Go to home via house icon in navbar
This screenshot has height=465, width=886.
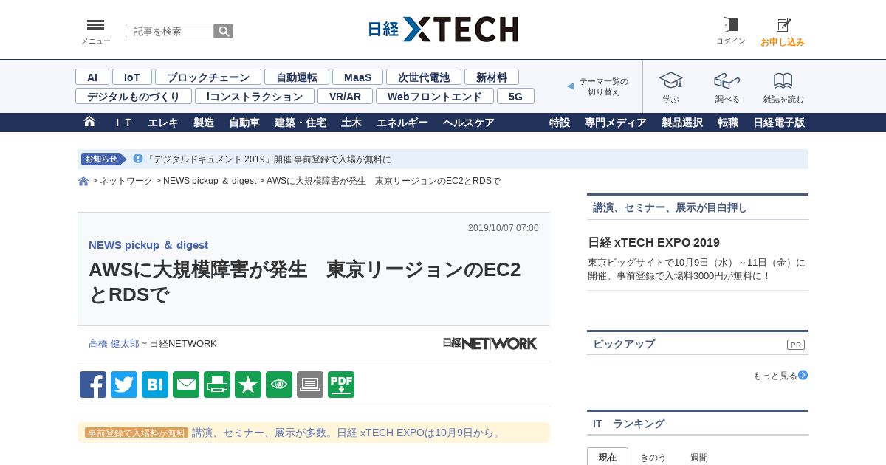tap(90, 122)
